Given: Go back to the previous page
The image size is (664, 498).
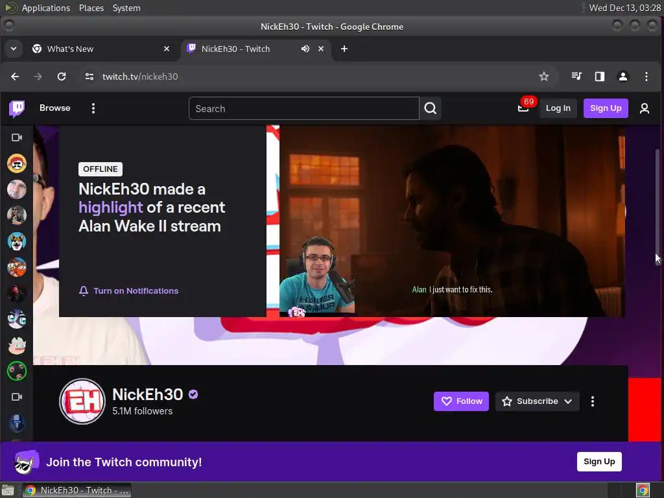Looking at the screenshot, I should pos(16,77).
